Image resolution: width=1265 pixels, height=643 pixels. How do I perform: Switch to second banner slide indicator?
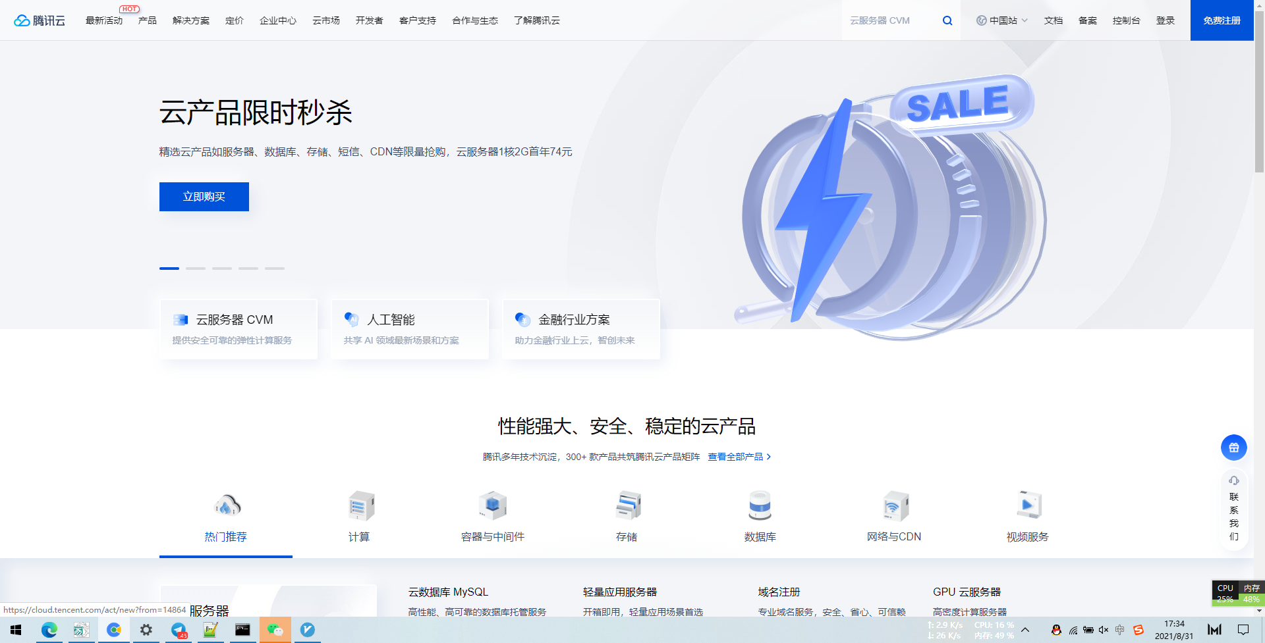[196, 269]
